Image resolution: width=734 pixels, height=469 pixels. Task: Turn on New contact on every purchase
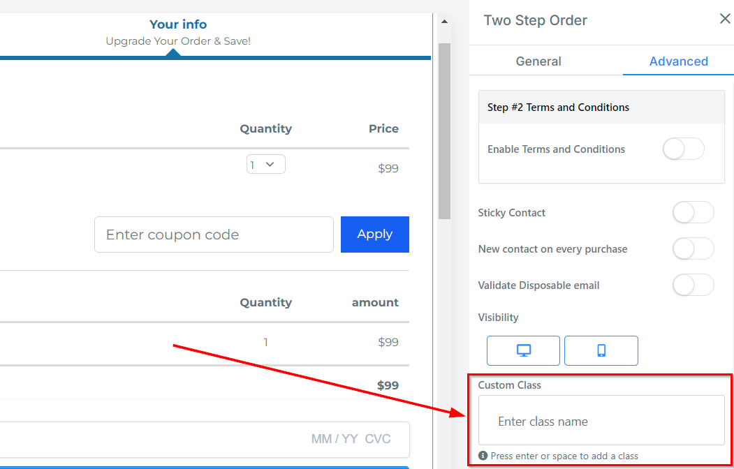tap(693, 249)
